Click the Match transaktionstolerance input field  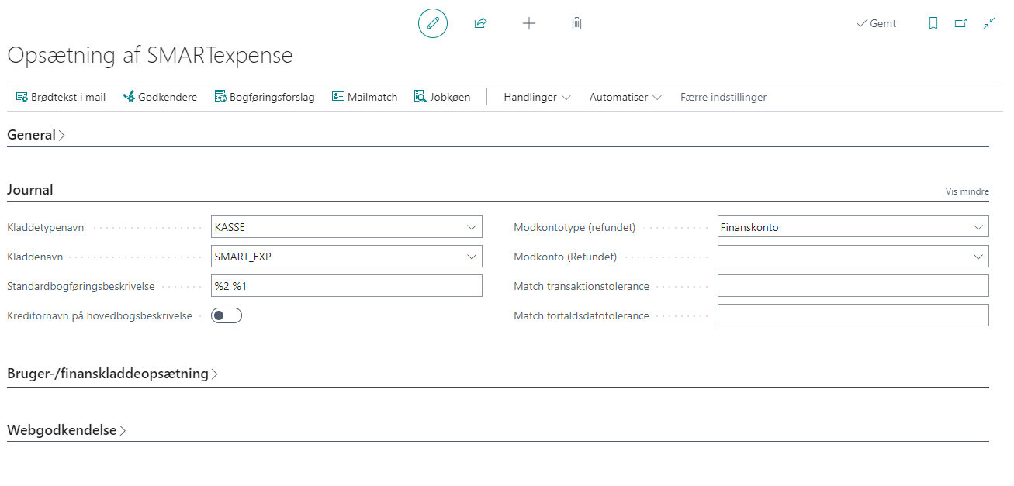click(853, 286)
